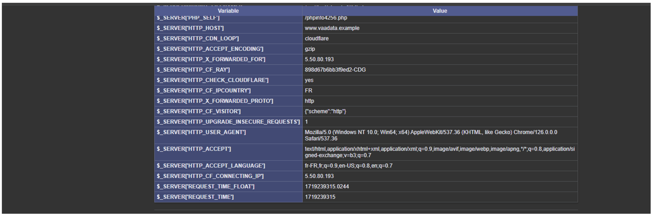The width and height of the screenshot is (653, 217).
Task: Click the REQUEST_TIME_FLOAT value 1719239315.0244
Action: (327, 187)
